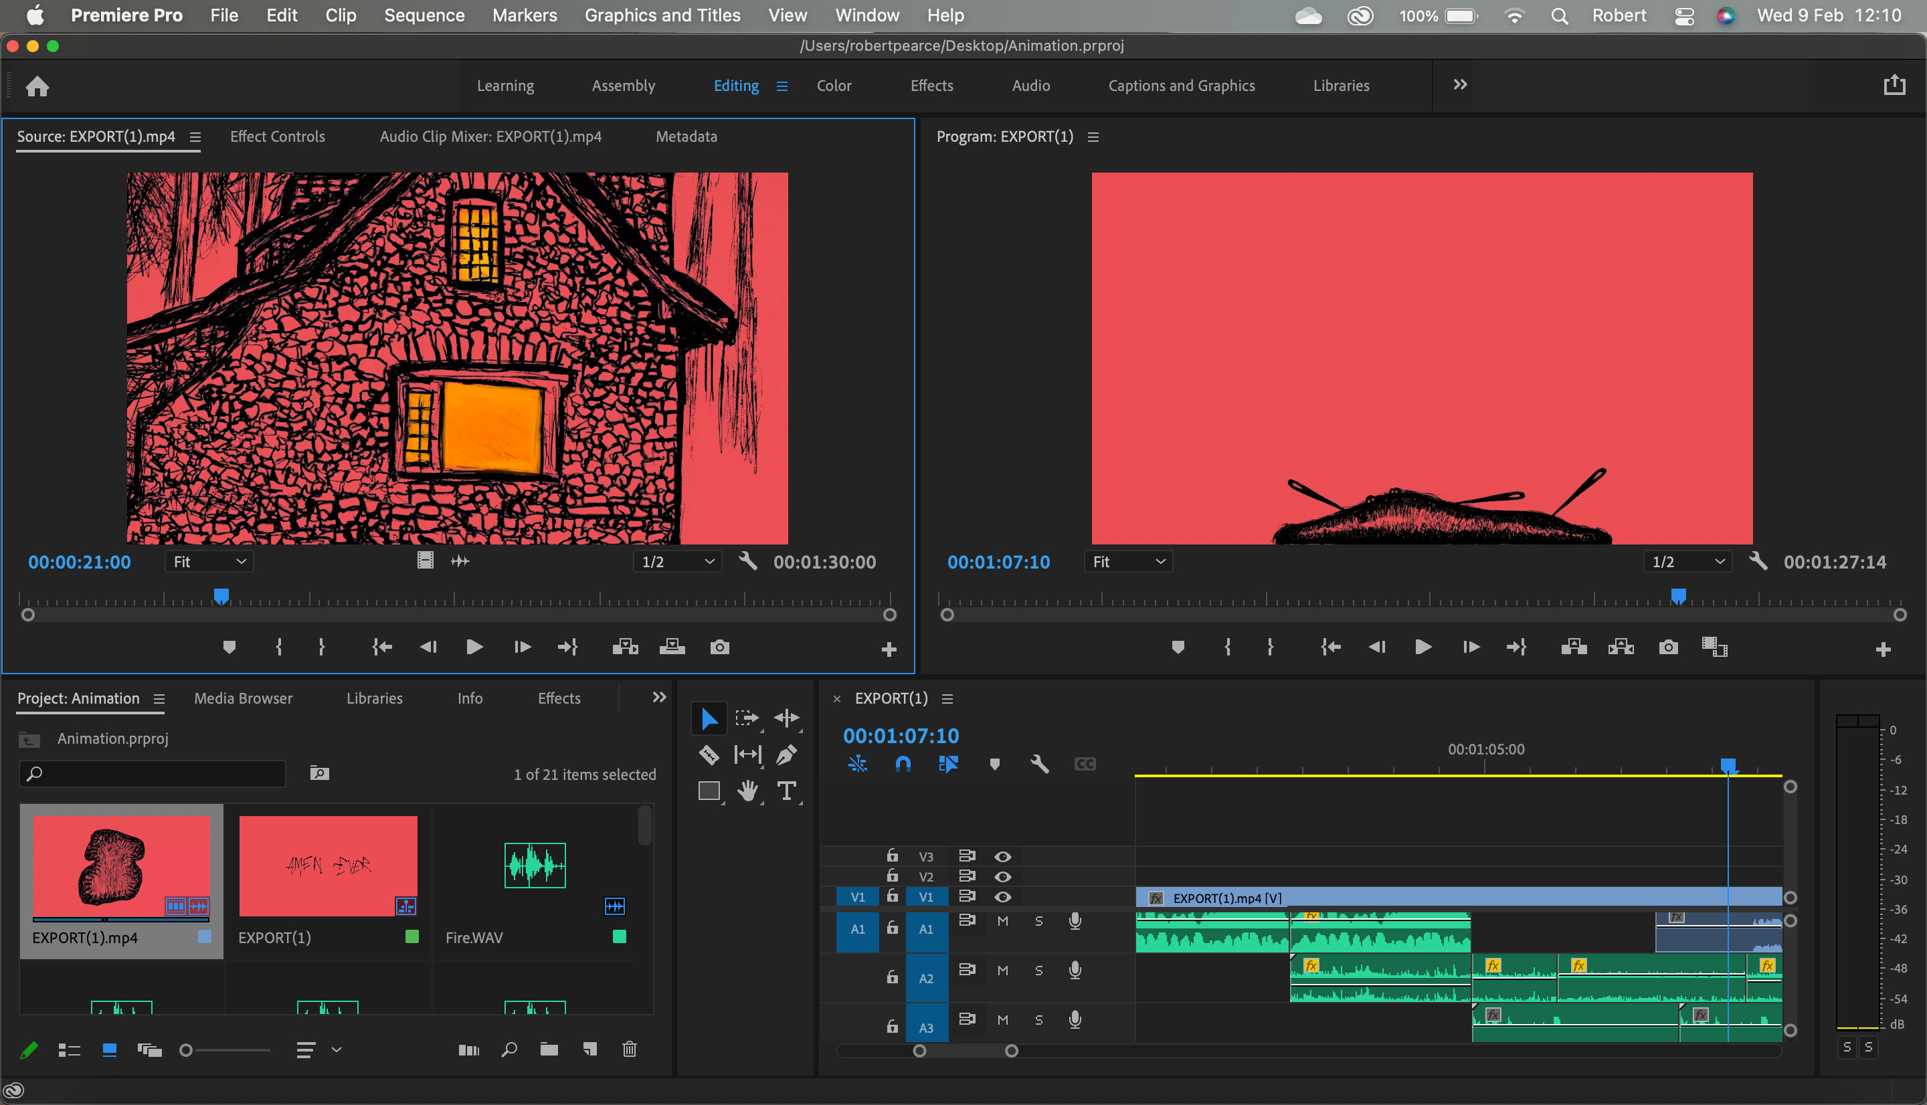Toggle Linked Selection in timeline

tap(949, 765)
